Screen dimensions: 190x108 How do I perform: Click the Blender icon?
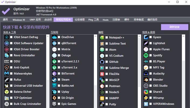[x=146, y=80]
